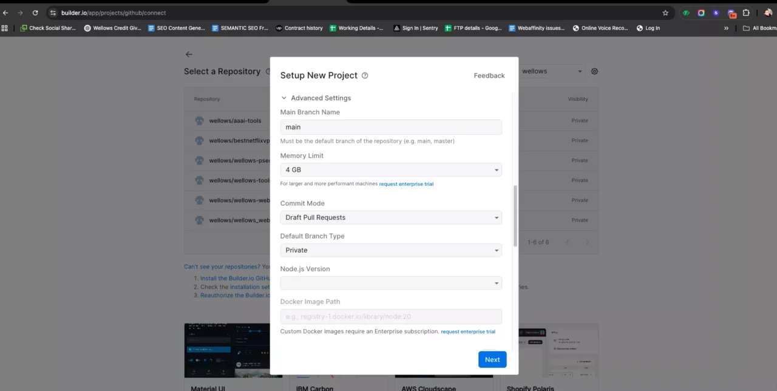Open the Memory Limit dropdown

tap(391, 171)
